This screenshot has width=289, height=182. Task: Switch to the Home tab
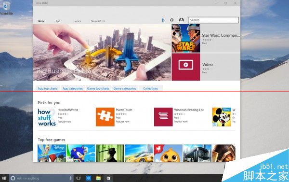point(41,21)
